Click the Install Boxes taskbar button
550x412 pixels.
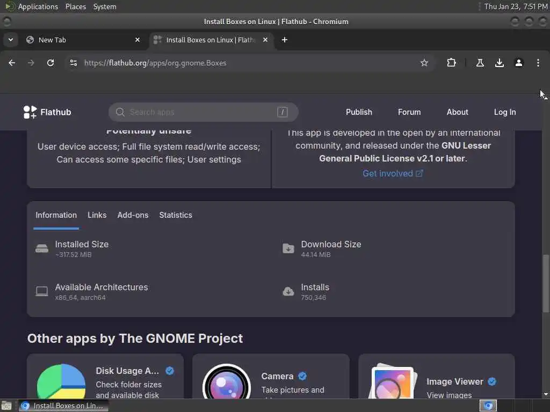(63, 406)
